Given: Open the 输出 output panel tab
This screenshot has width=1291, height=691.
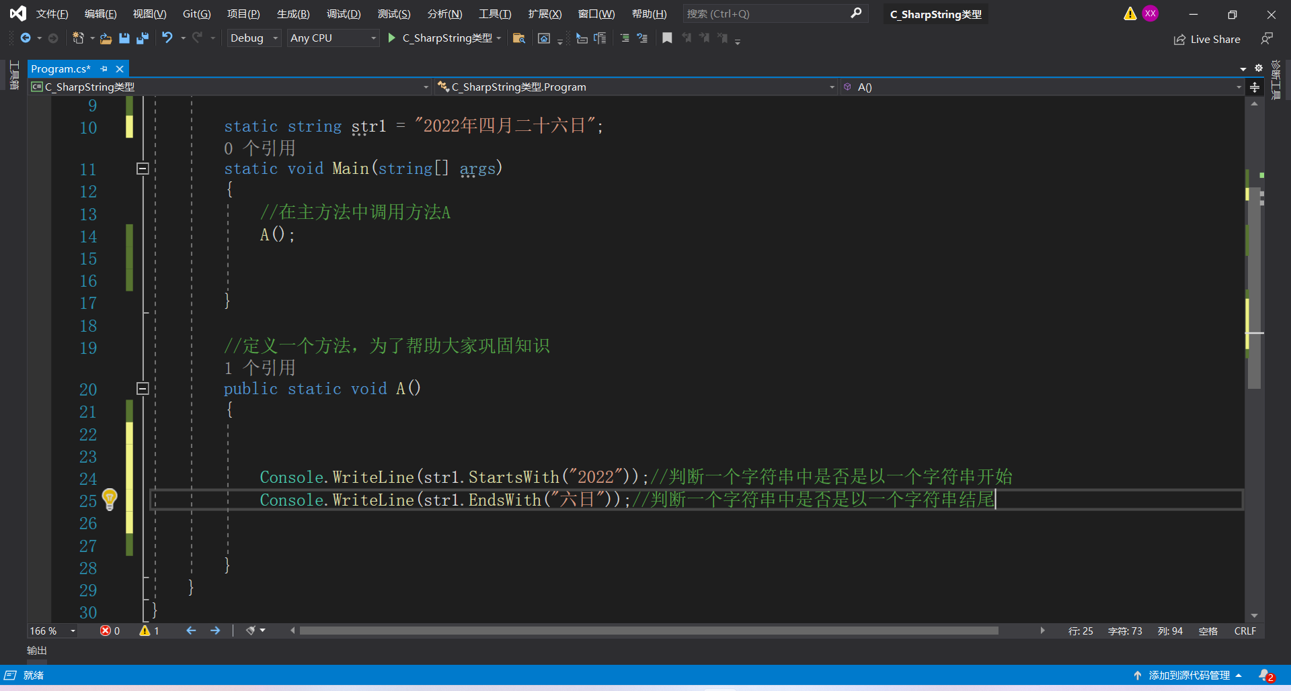Looking at the screenshot, I should (37, 651).
